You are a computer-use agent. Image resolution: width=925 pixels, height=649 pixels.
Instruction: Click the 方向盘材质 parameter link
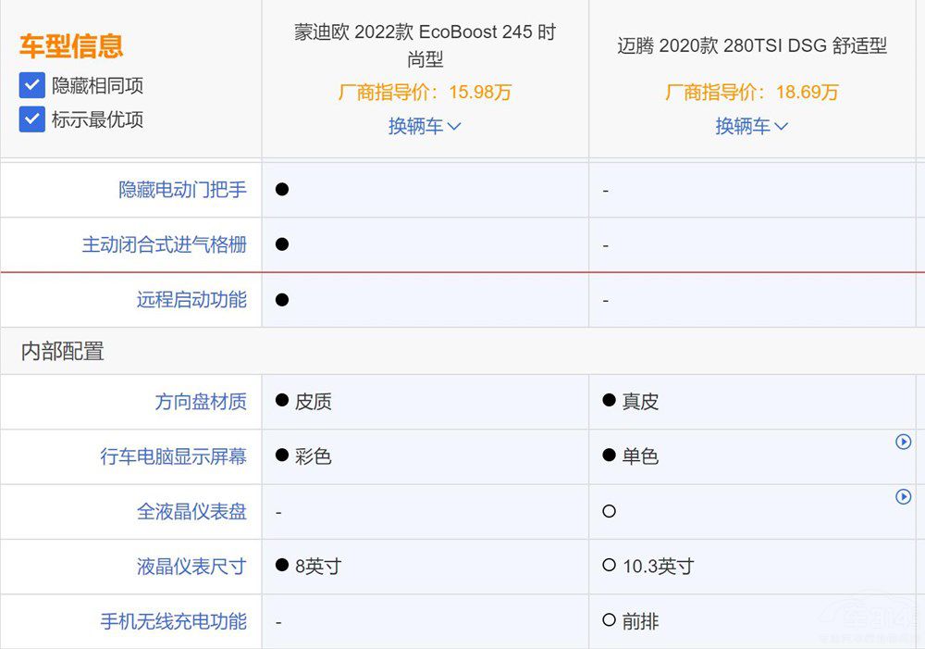click(x=201, y=402)
